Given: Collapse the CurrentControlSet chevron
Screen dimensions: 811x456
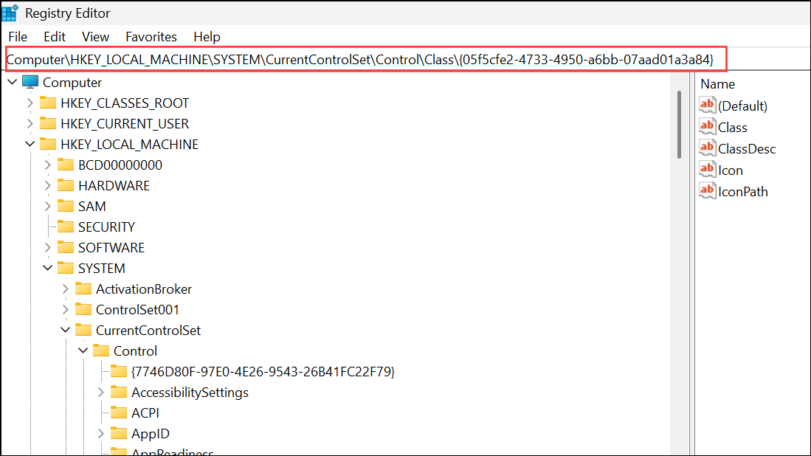Looking at the screenshot, I should click(65, 330).
